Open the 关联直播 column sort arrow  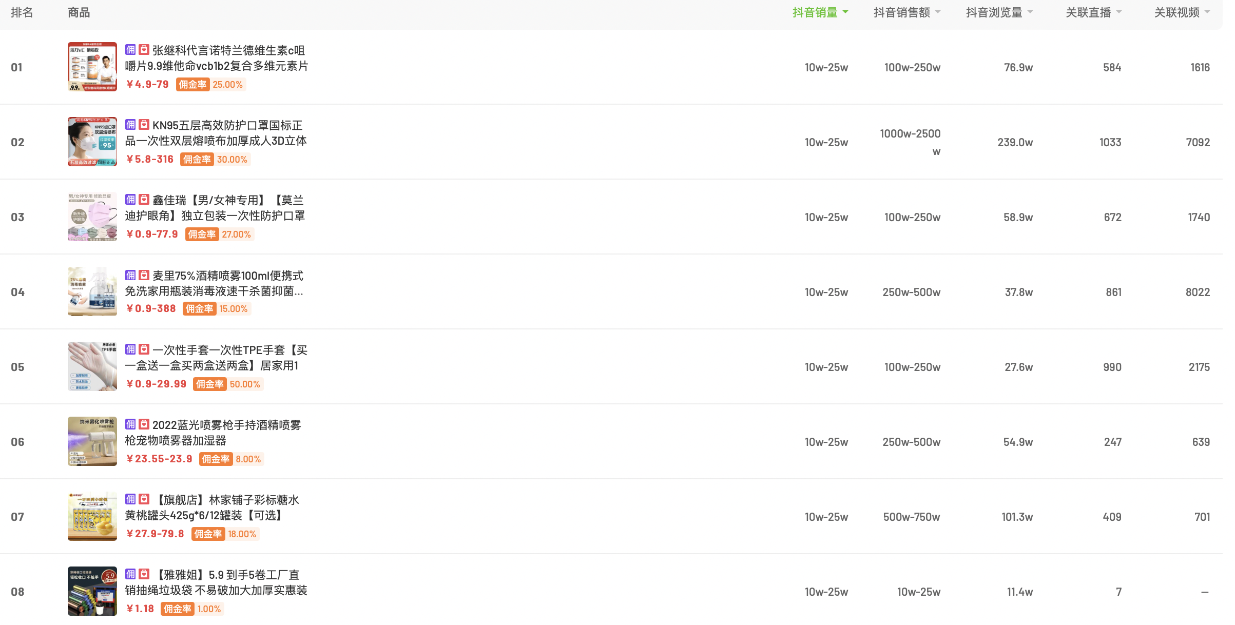click(x=1119, y=12)
